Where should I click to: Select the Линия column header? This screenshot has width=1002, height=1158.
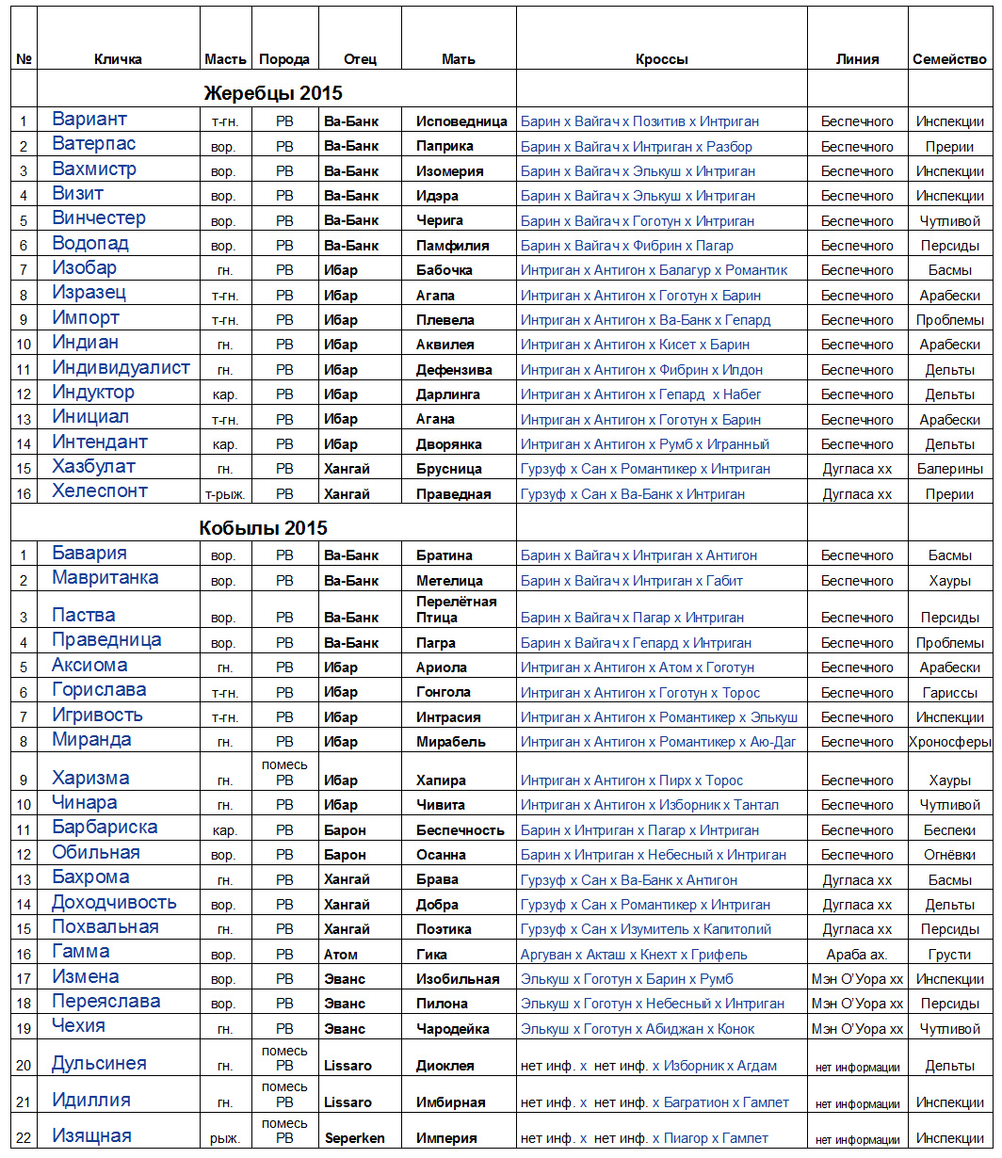click(858, 59)
